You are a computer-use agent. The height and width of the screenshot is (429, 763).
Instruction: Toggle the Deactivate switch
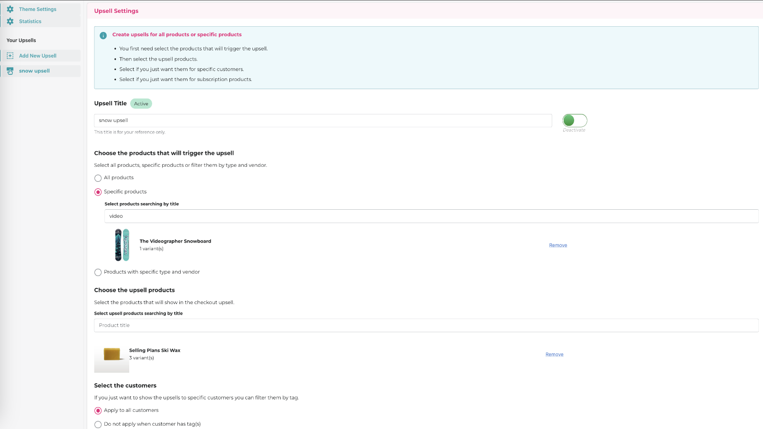coord(574,120)
